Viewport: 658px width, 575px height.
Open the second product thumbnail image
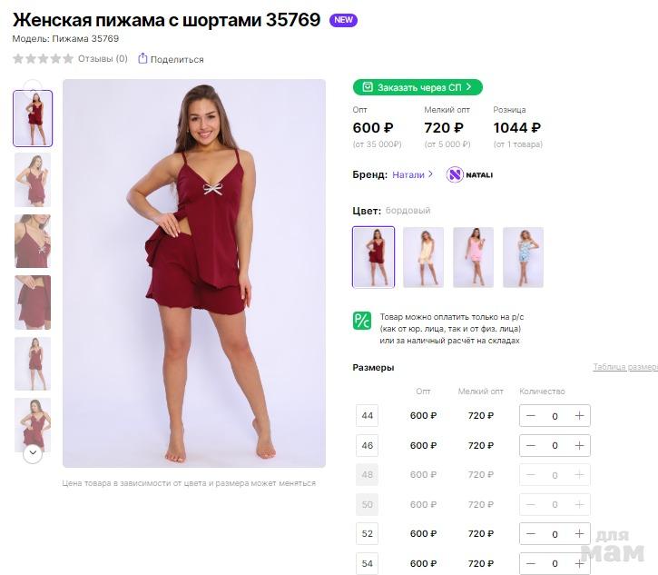(x=33, y=180)
